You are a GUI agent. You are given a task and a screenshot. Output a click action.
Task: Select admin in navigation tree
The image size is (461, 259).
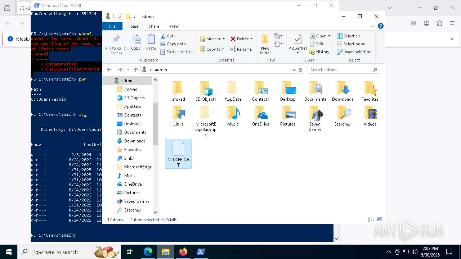coord(127,81)
